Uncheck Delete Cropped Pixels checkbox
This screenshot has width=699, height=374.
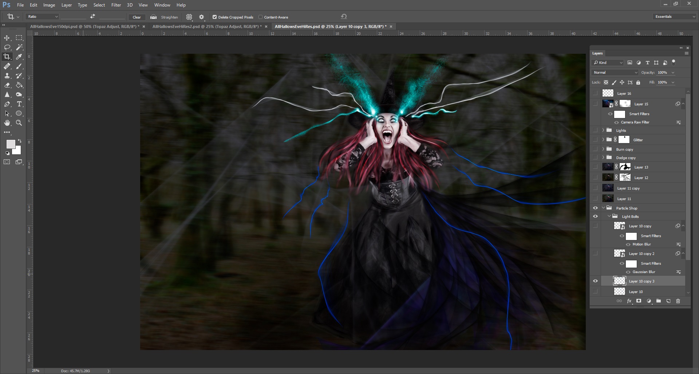(x=214, y=17)
